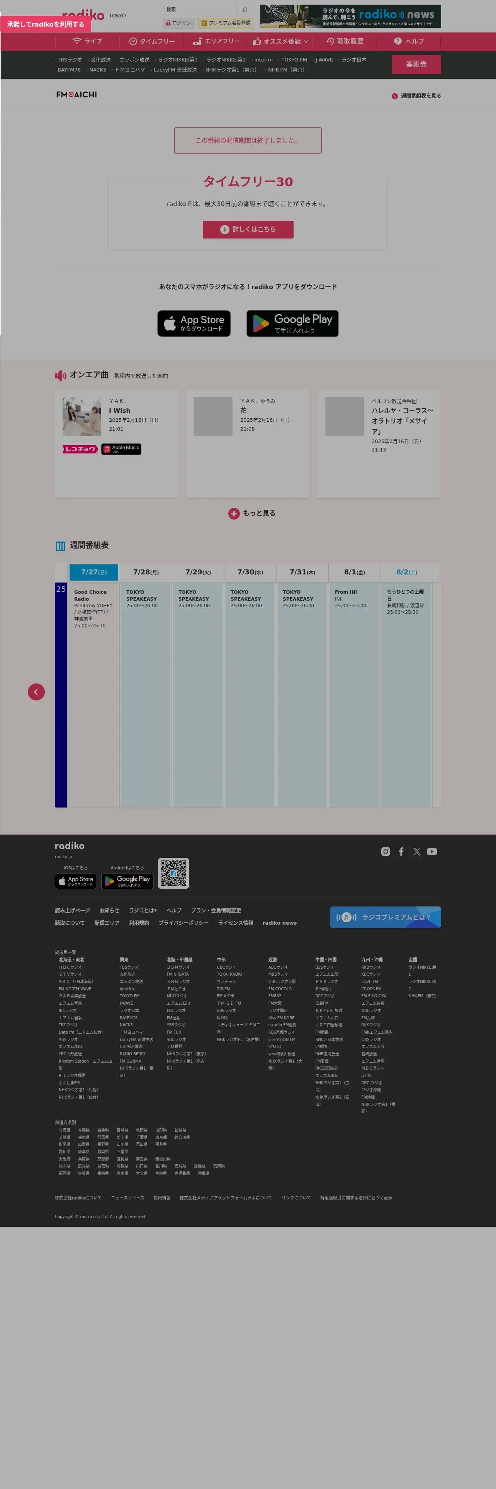The image size is (496, 1489).
Task: Select J-WAVE station link
Action: 324,60
